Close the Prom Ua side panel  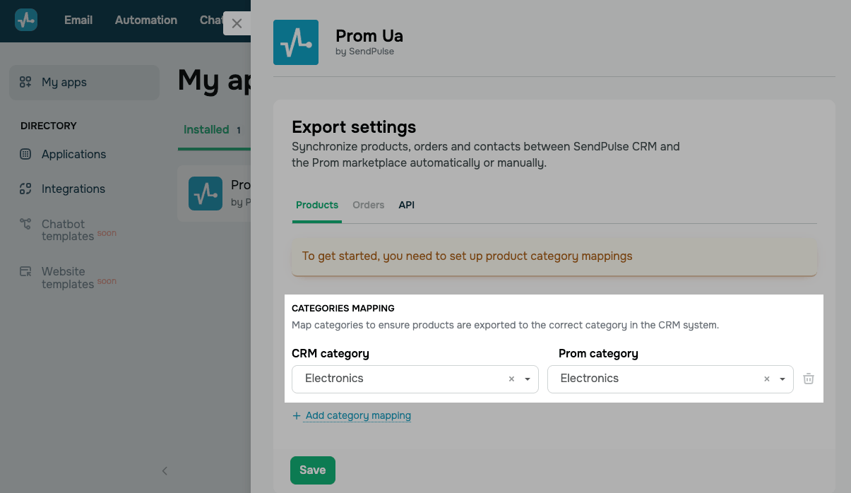(x=237, y=23)
